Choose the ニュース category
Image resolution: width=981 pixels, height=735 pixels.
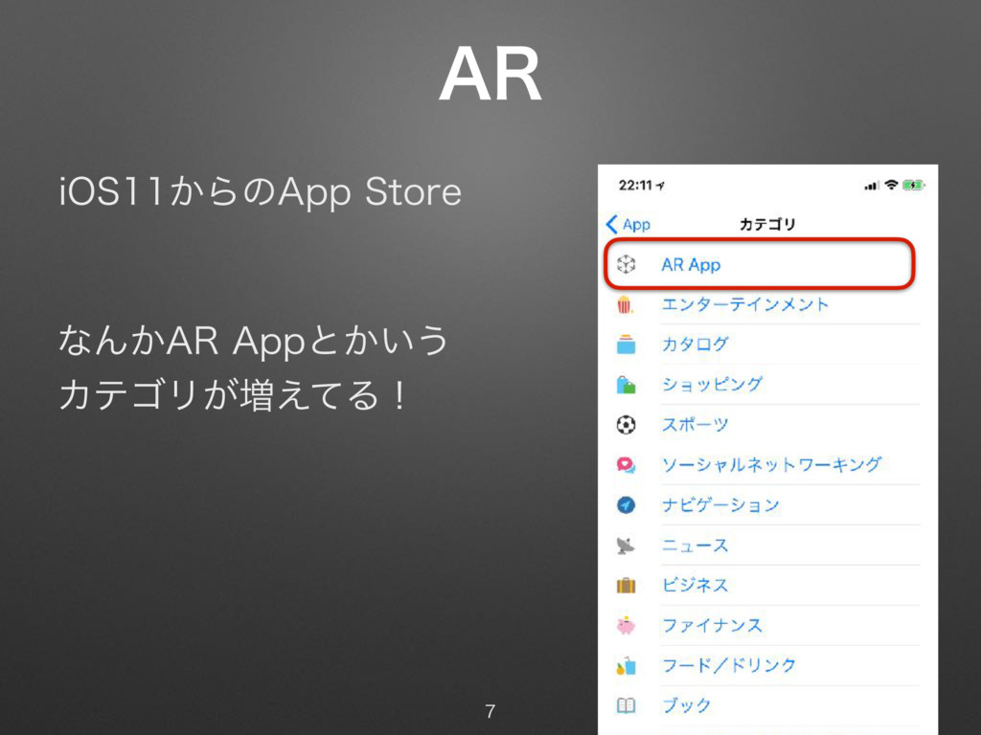pos(760,545)
